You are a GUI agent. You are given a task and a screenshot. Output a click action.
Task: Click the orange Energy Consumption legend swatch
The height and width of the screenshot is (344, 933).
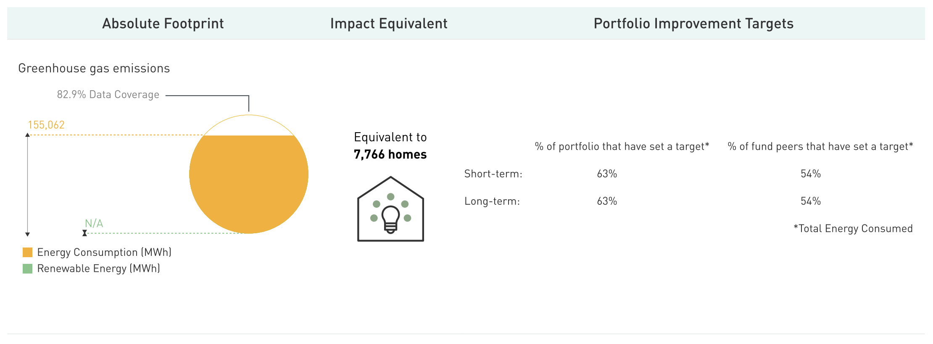[x=27, y=252]
